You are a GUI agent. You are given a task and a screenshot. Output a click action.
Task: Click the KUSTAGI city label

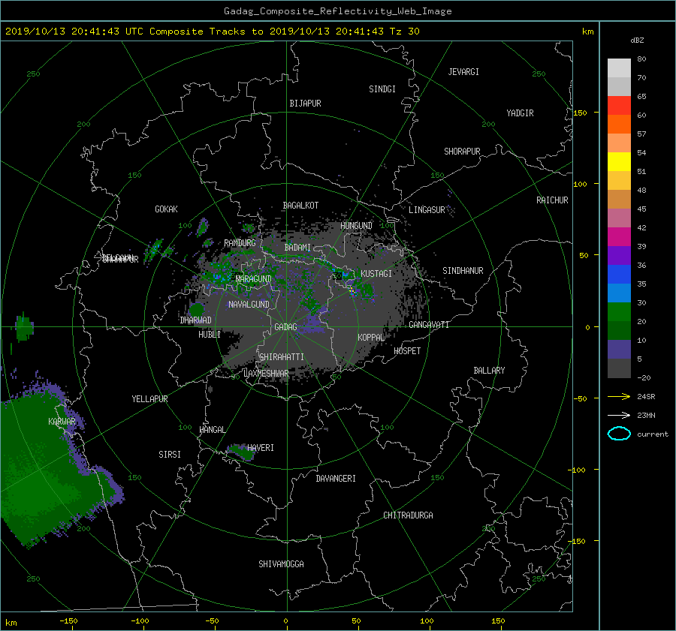376,274
